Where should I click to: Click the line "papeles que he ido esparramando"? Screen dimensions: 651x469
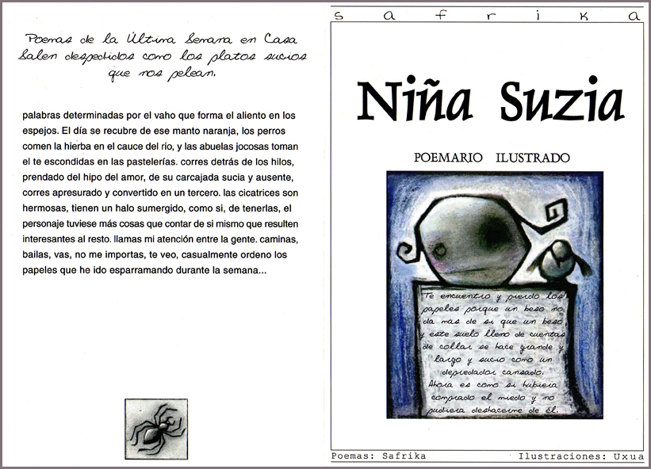[x=144, y=270]
